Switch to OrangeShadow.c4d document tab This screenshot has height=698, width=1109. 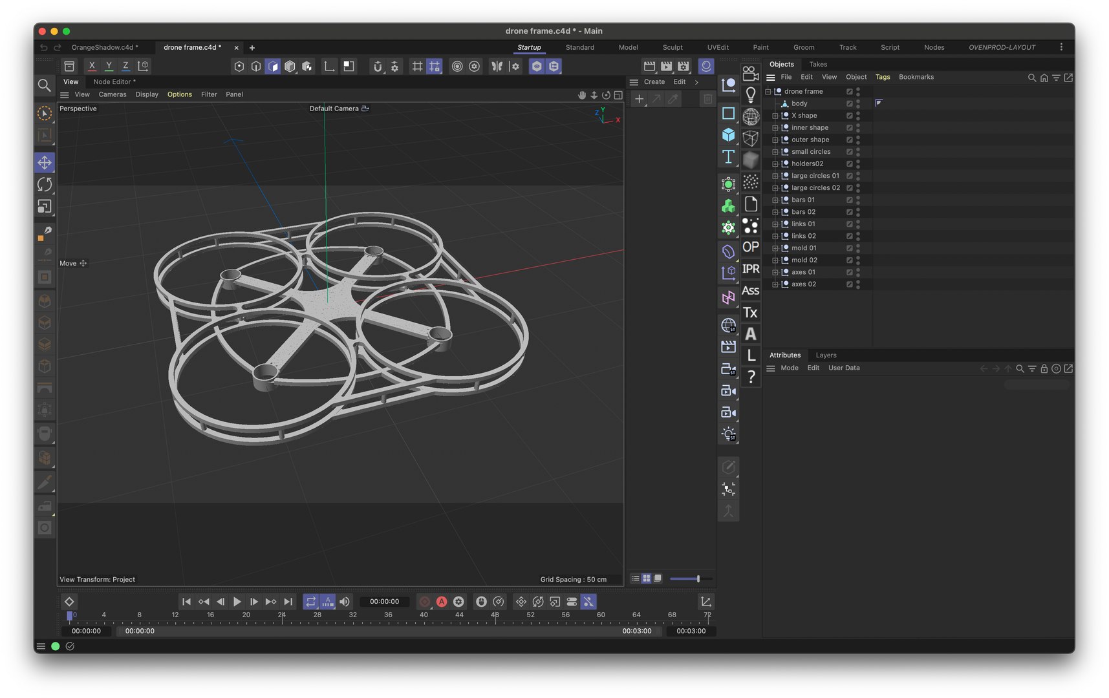(x=105, y=47)
